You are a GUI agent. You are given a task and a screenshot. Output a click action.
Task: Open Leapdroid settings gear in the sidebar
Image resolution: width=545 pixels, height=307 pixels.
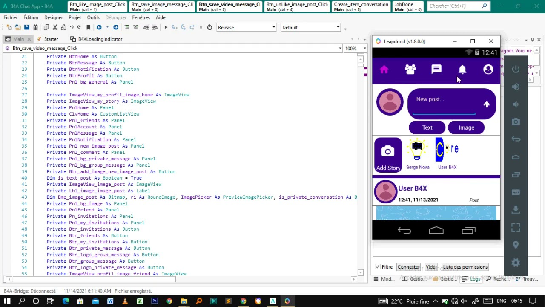click(x=516, y=263)
